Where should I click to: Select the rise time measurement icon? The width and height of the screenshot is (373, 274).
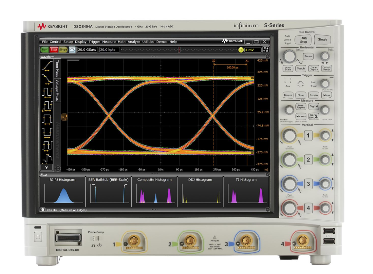47,67
